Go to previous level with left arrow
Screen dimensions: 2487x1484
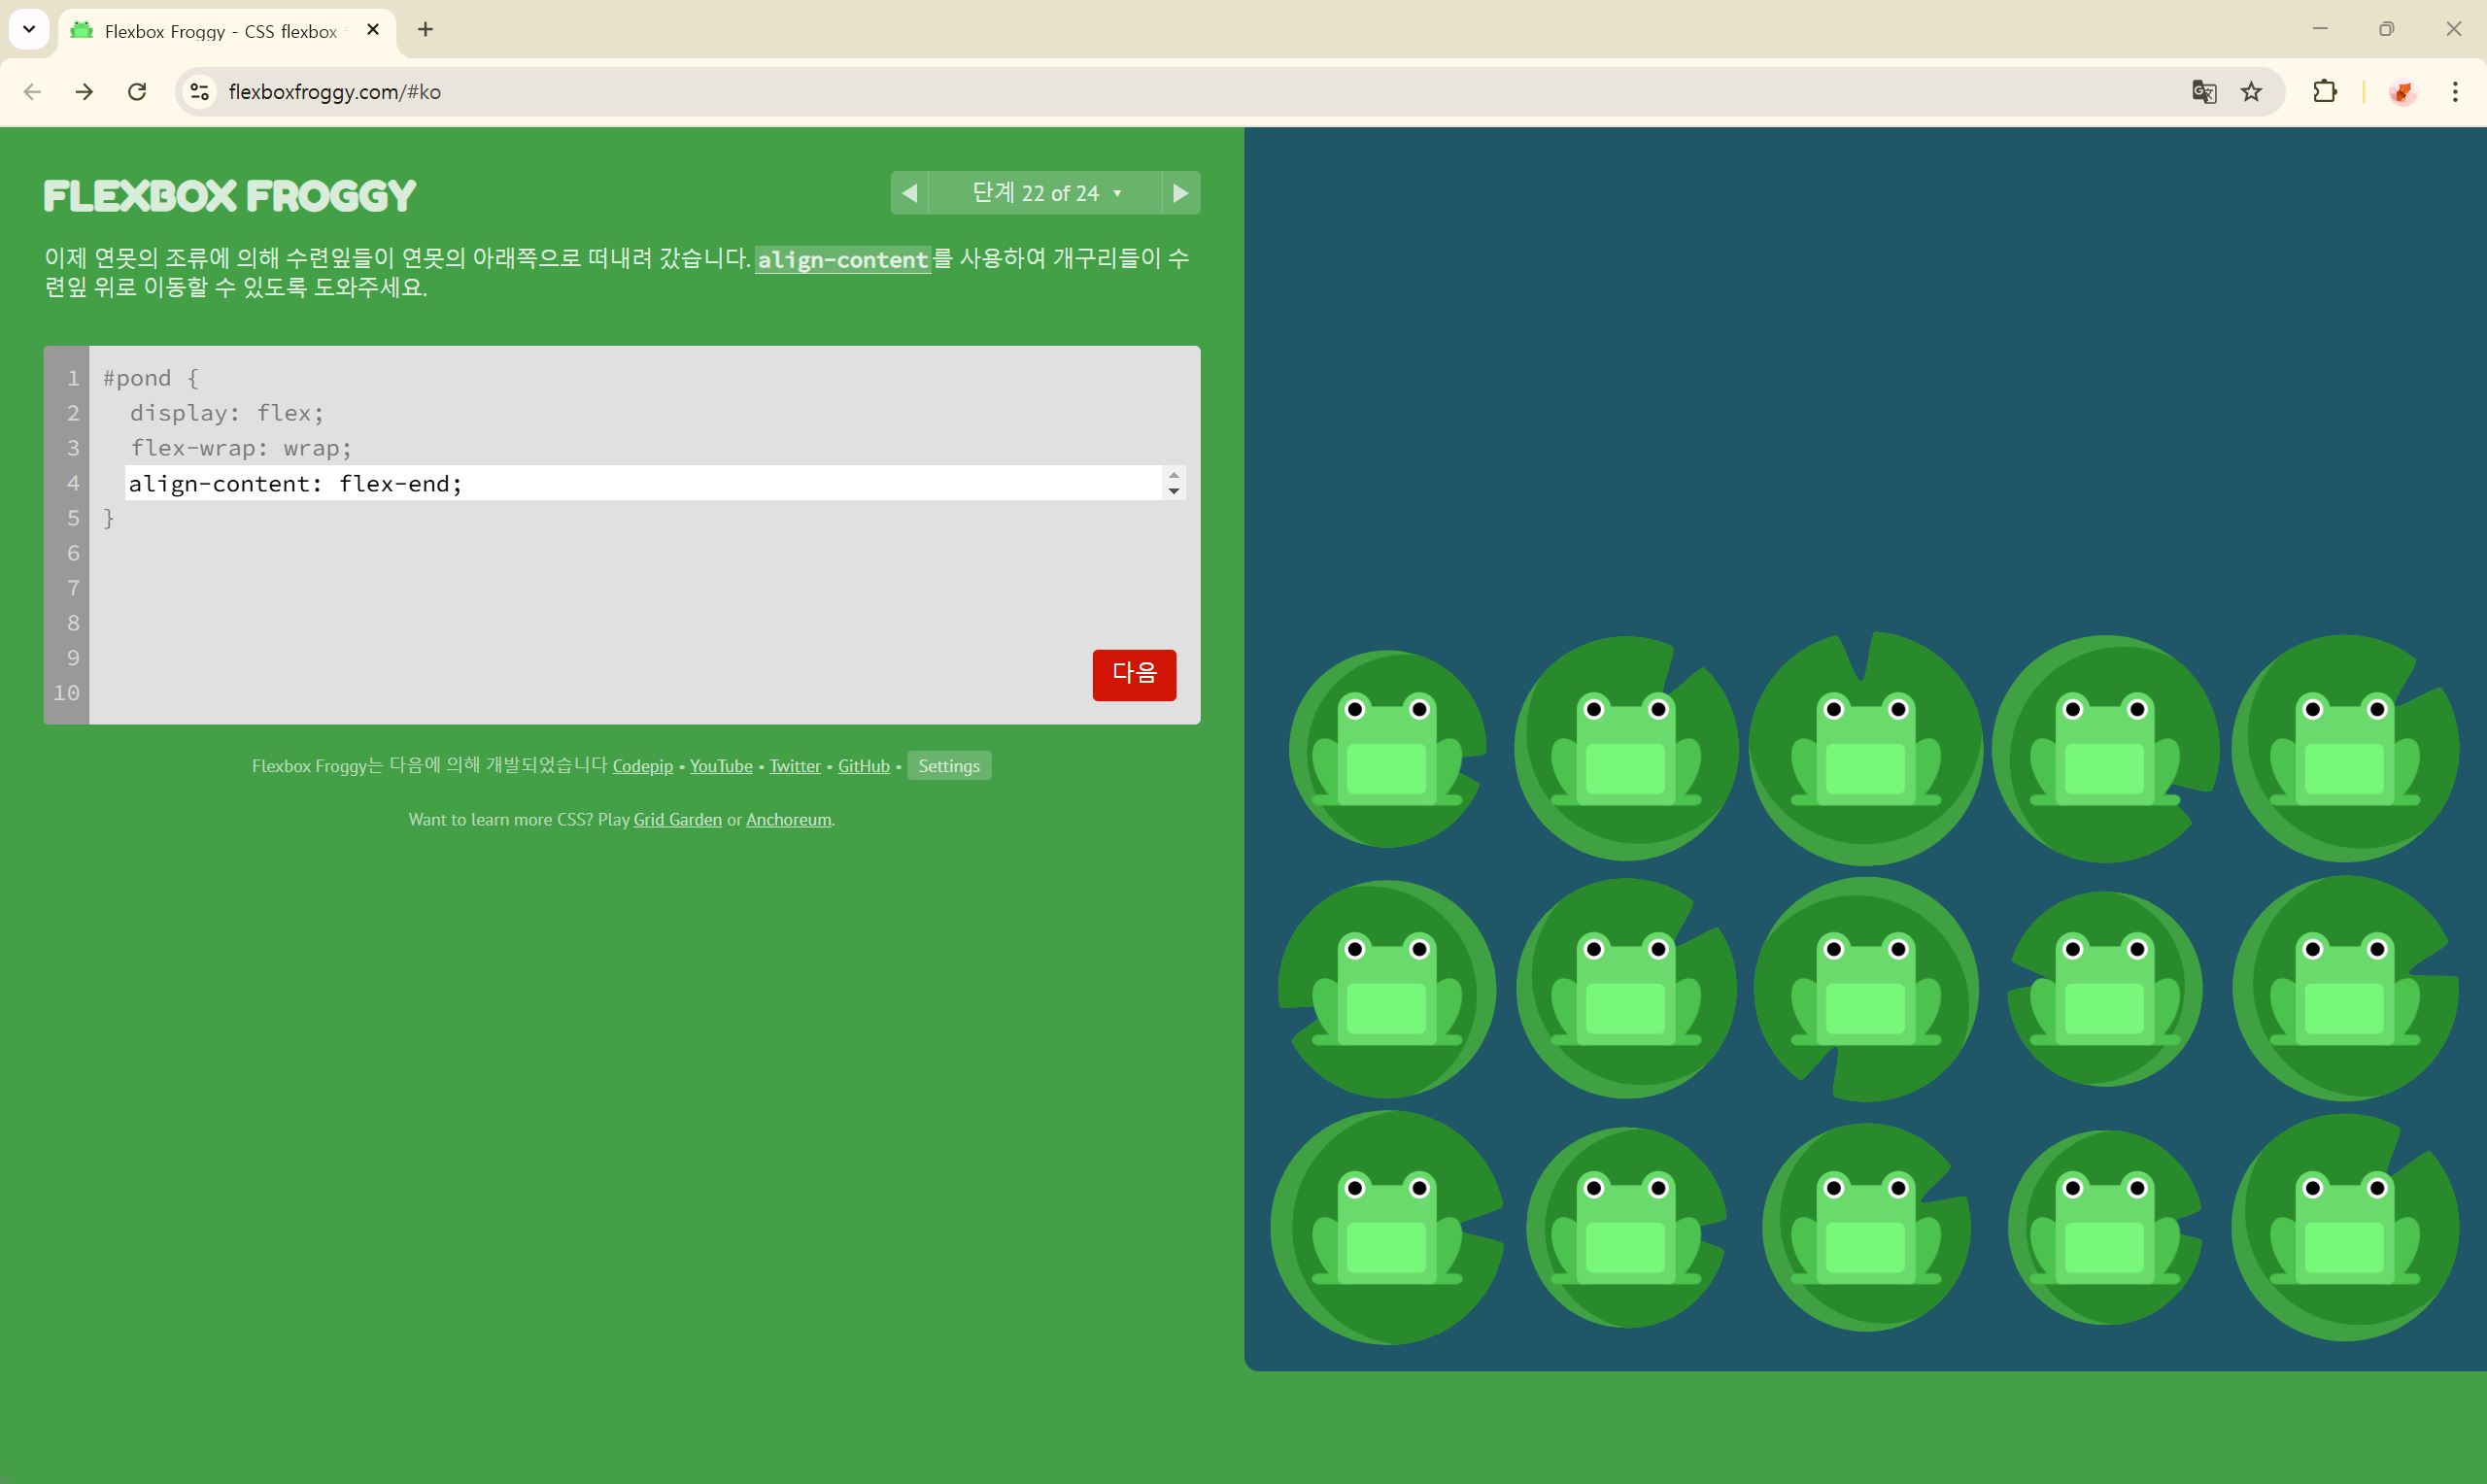pyautogui.click(x=909, y=193)
